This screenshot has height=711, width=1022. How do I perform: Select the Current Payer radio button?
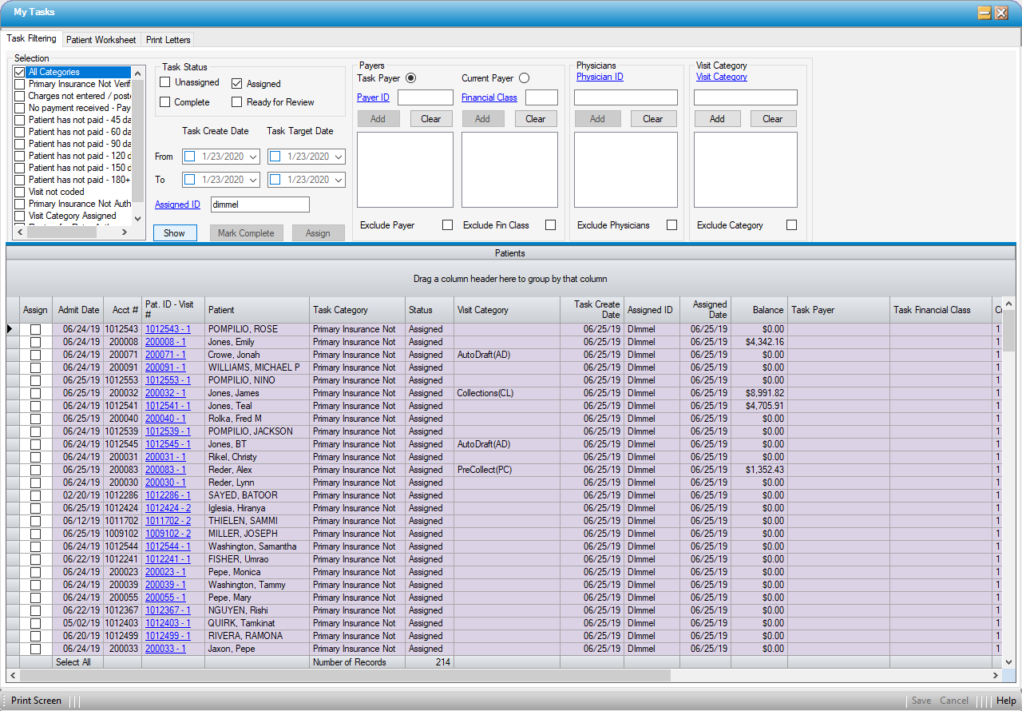point(524,78)
